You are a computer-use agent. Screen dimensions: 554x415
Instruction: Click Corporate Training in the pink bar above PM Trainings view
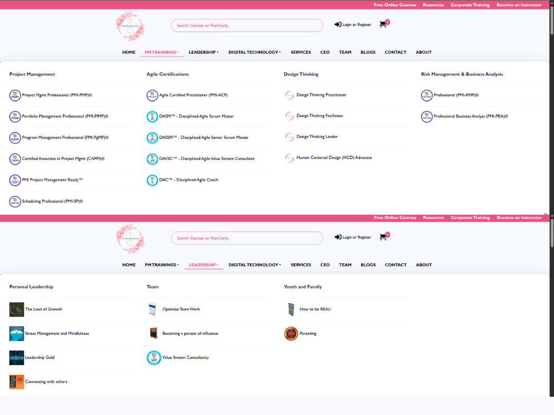click(x=470, y=5)
